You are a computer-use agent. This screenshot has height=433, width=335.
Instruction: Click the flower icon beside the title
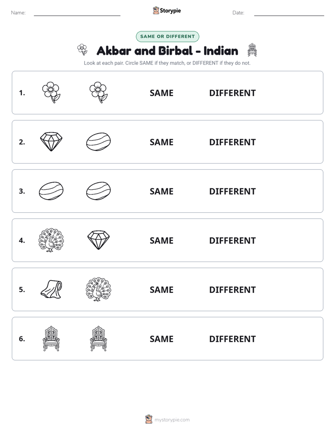83,50
